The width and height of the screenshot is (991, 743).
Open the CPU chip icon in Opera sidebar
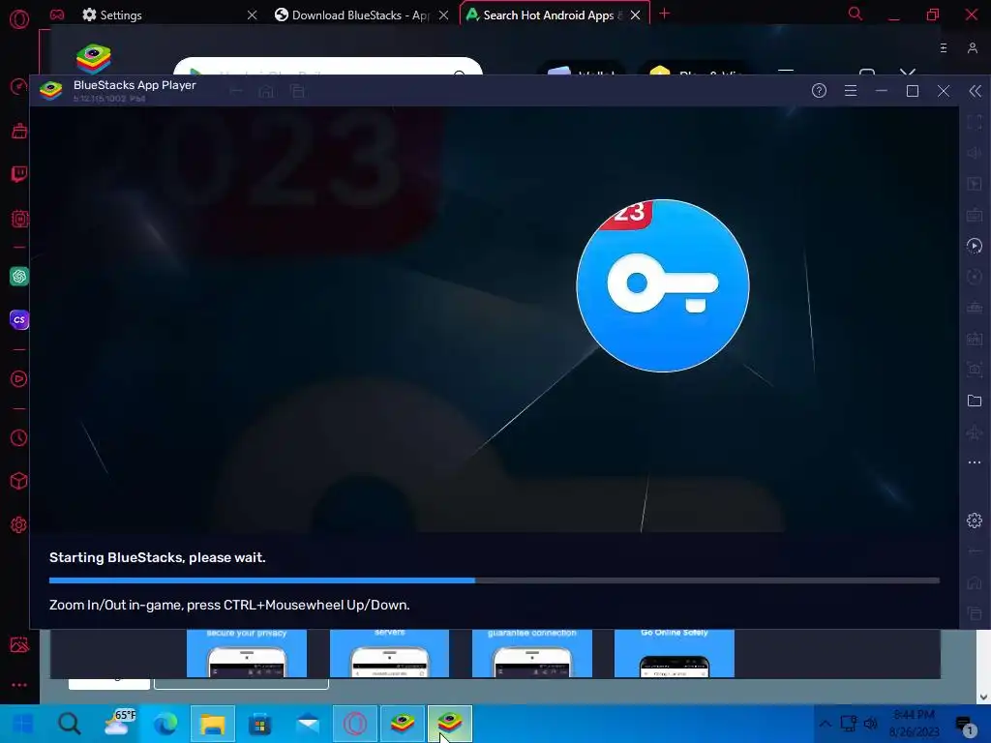click(x=19, y=219)
